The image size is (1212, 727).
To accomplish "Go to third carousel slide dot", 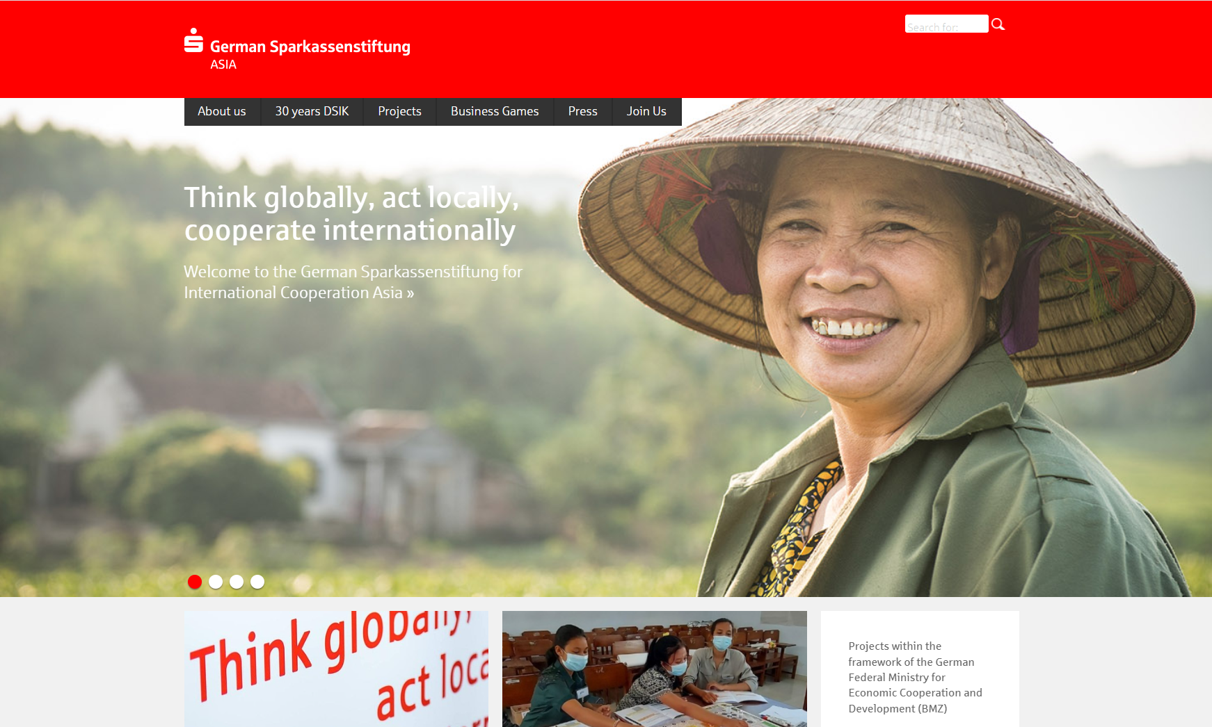I will click(237, 582).
